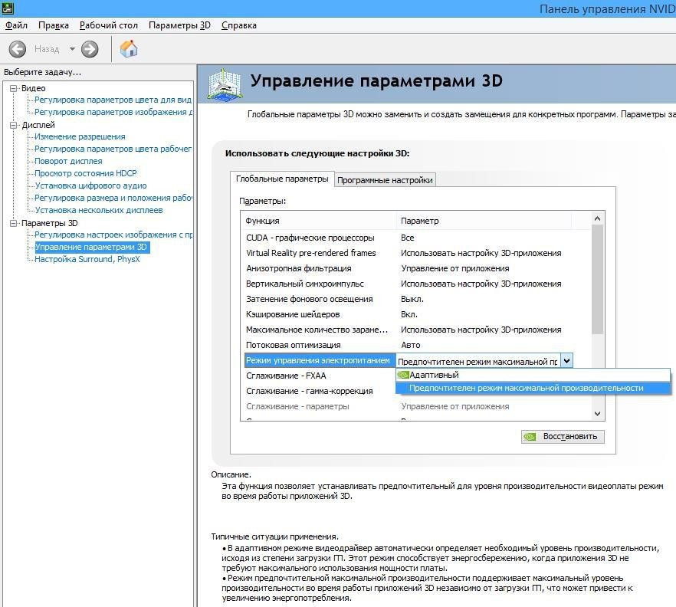Viewport: 676px width, 607px height.
Task: Click the Восстановить button
Action: 563,437
